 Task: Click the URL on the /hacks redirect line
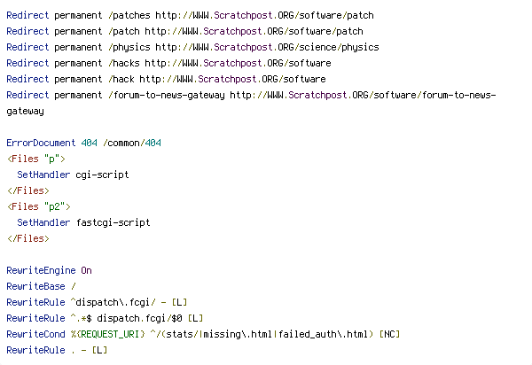coord(238,63)
